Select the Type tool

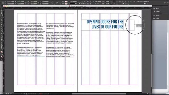pos(2,20)
